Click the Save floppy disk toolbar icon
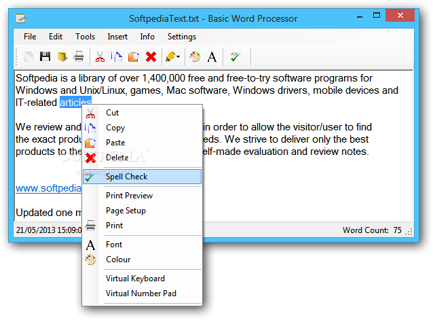 click(x=45, y=56)
